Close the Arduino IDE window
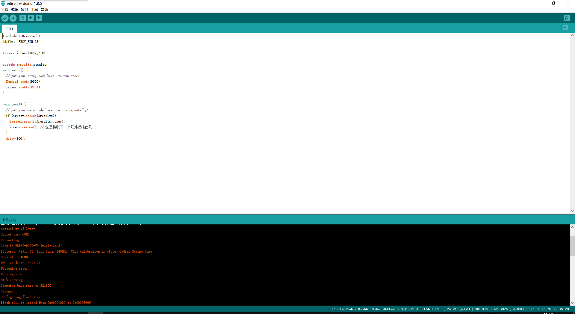575x314 pixels. click(x=568, y=3)
